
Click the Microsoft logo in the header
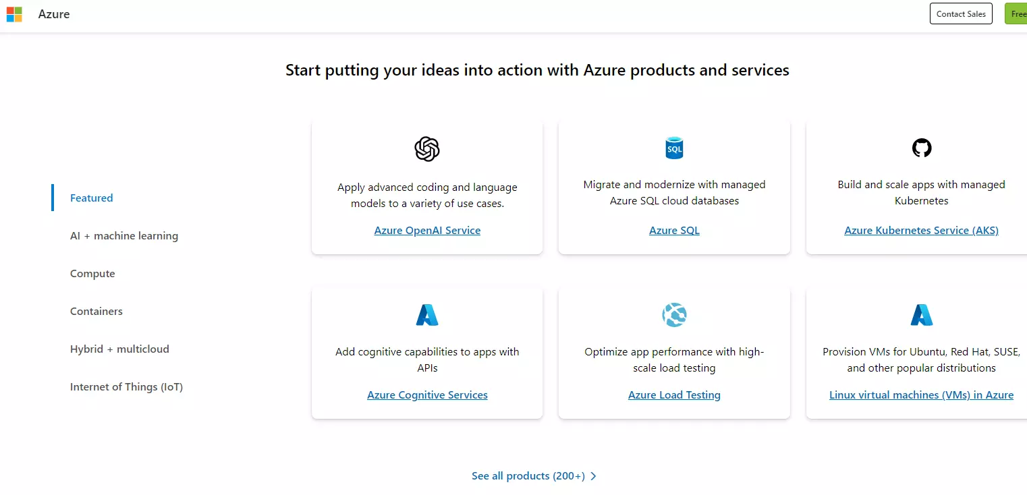pos(14,14)
